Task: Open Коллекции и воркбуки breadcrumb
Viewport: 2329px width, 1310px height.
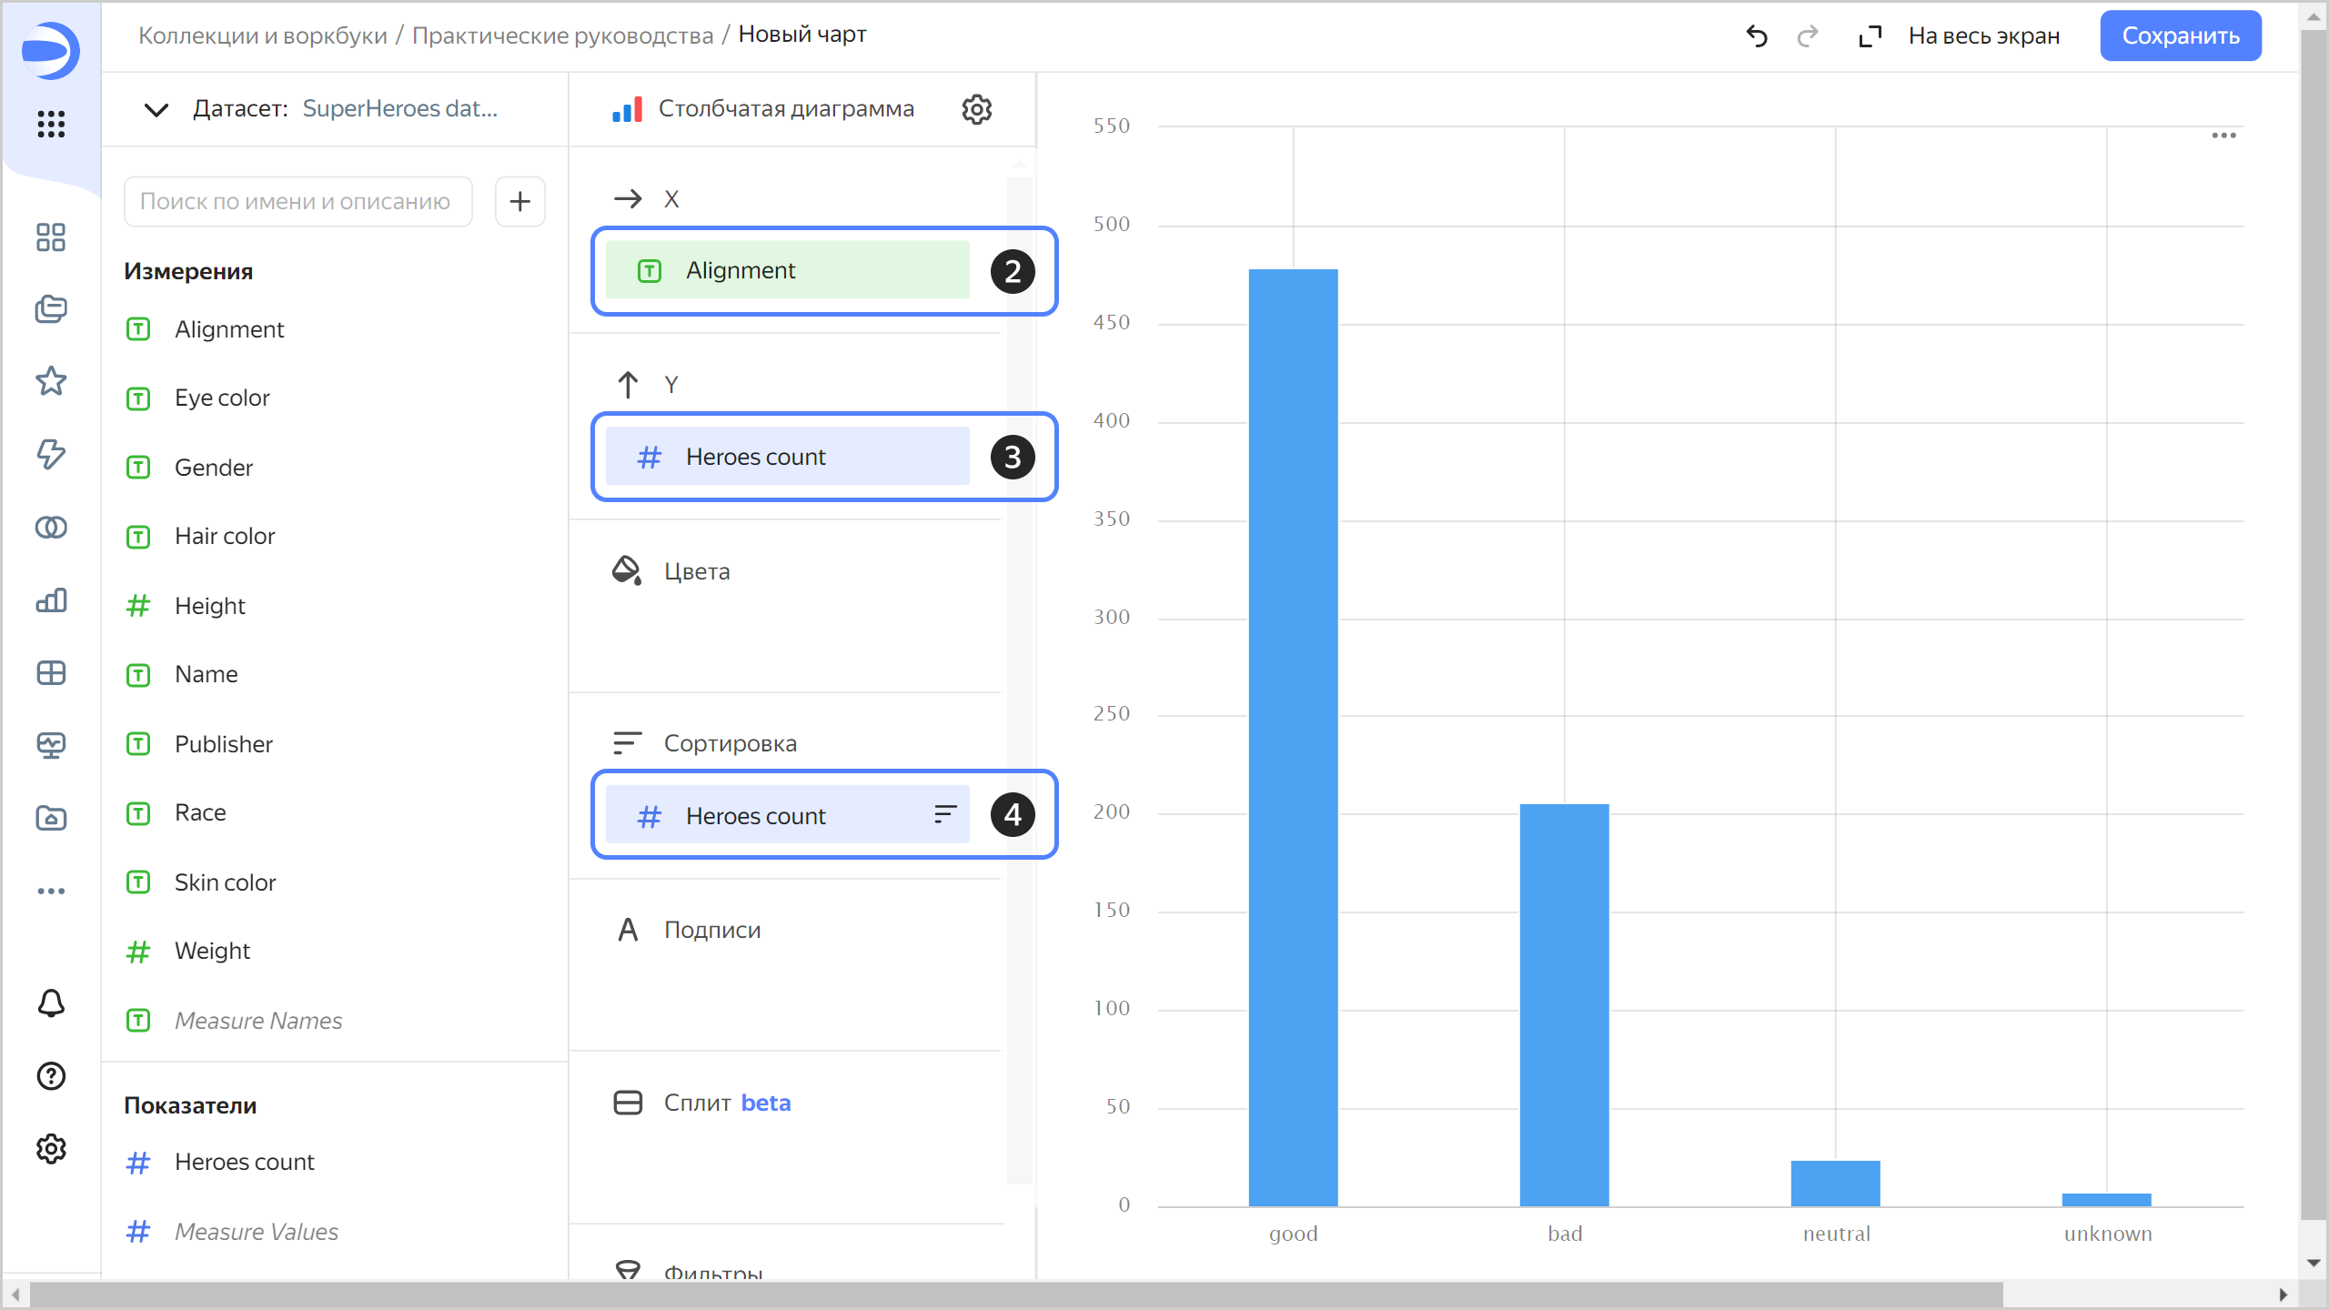Action: coord(262,35)
